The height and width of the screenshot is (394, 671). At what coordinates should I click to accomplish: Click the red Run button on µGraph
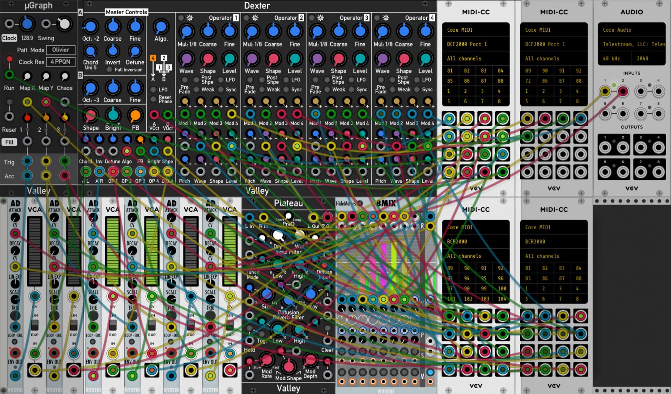tap(9, 59)
